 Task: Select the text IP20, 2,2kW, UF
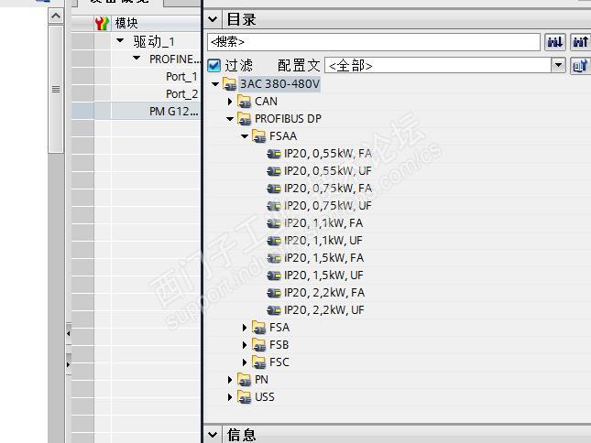pos(324,310)
